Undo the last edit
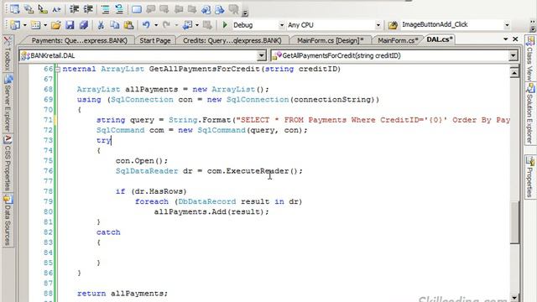This screenshot has width=537, height=302. (146, 25)
